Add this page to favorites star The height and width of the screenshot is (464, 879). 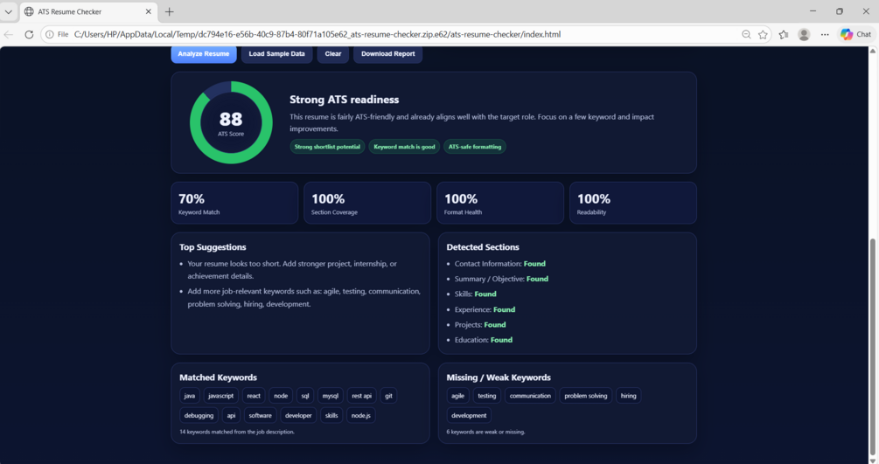click(763, 34)
